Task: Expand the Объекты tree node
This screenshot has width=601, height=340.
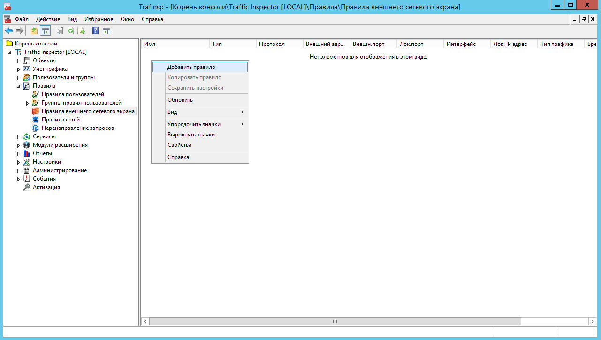Action: pos(19,60)
